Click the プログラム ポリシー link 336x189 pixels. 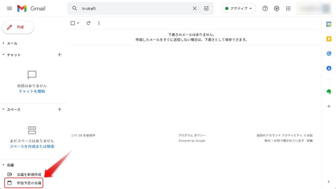[x=192, y=136]
